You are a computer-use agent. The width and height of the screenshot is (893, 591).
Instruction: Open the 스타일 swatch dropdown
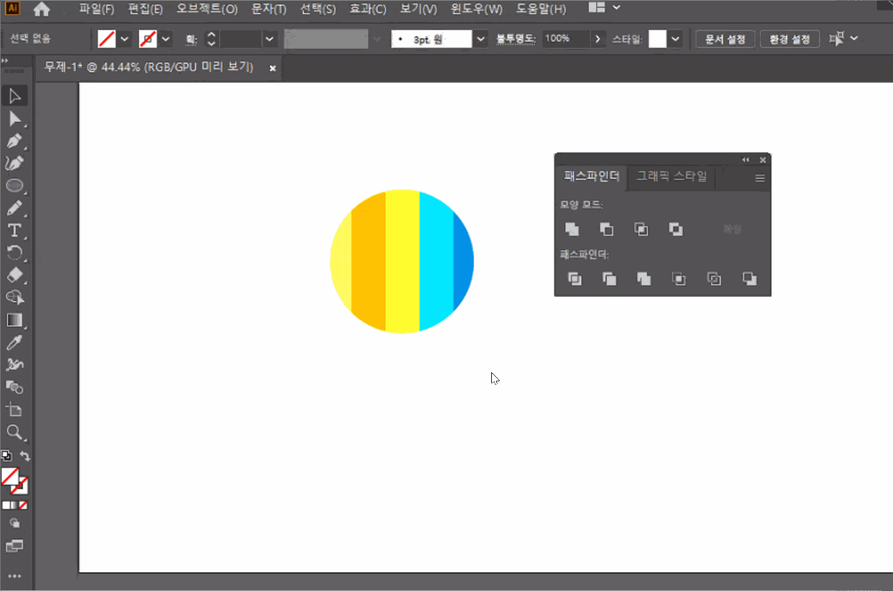(676, 39)
